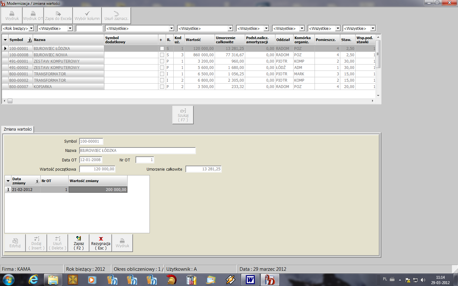Click the Wartość zmiany column header

pos(98,181)
